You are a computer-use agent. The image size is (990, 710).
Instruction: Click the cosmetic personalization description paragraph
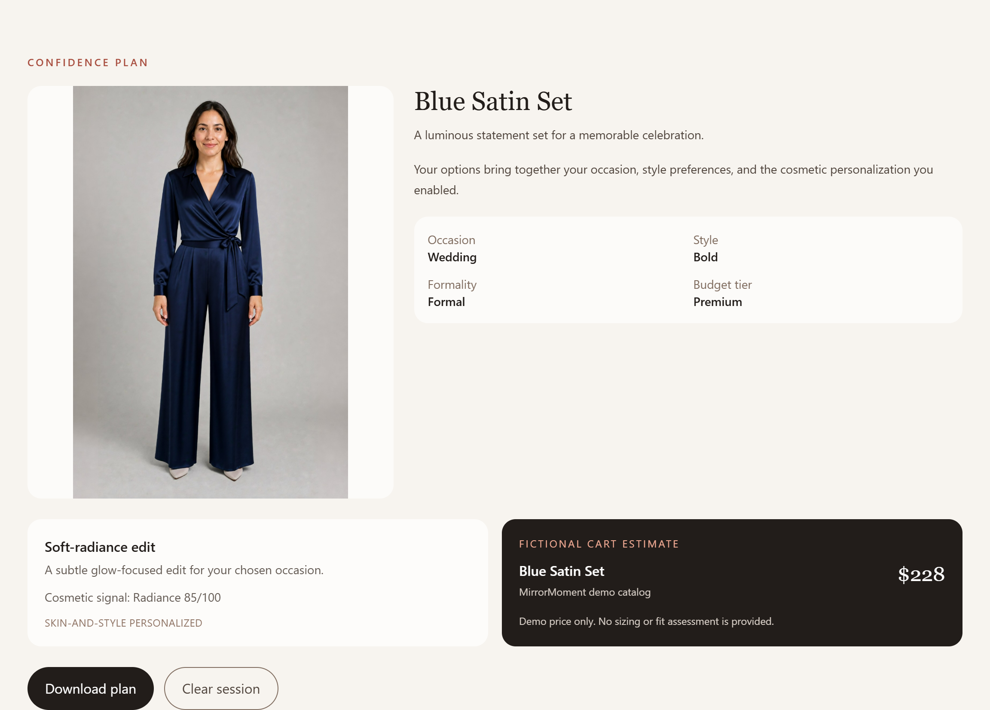pos(673,180)
